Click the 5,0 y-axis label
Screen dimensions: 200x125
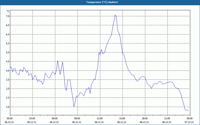(x=8, y=52)
